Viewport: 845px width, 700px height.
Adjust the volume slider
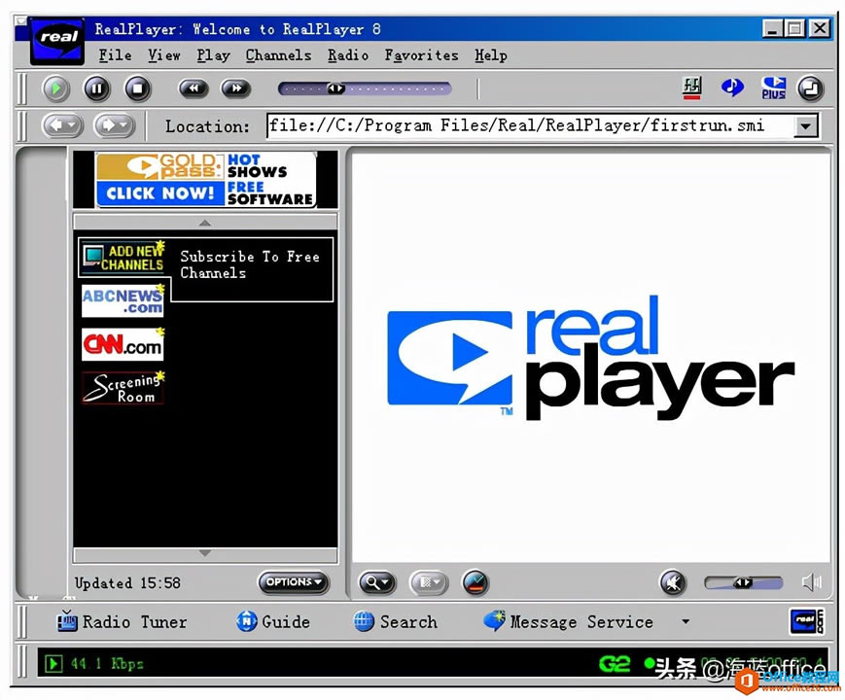[743, 582]
